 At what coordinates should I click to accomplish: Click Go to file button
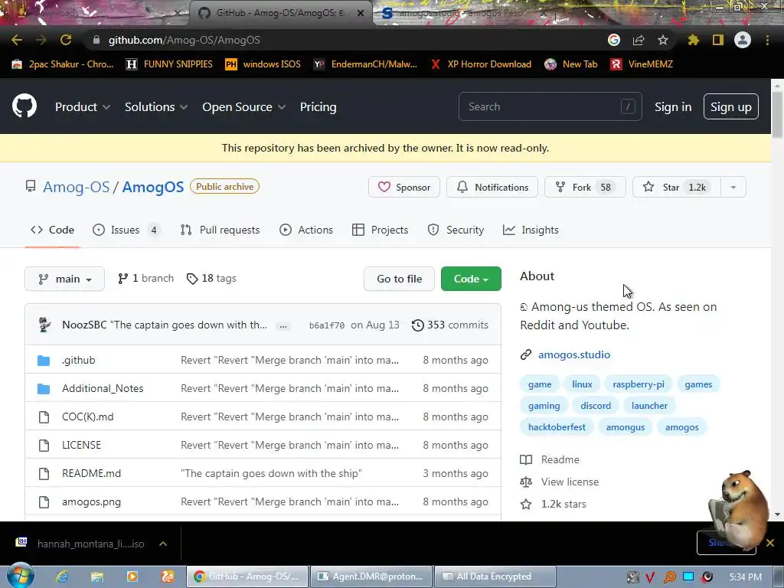point(399,279)
